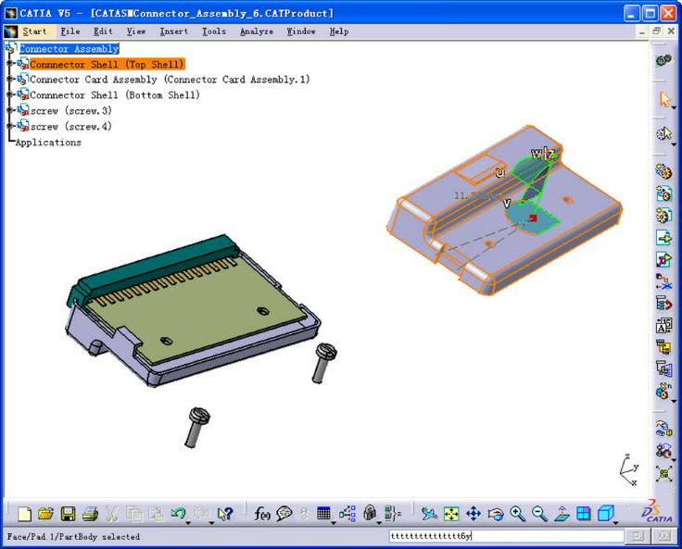Viewport: 682px width, 549px height.
Task: Select the Pan four-arrow icon
Action: 474,514
